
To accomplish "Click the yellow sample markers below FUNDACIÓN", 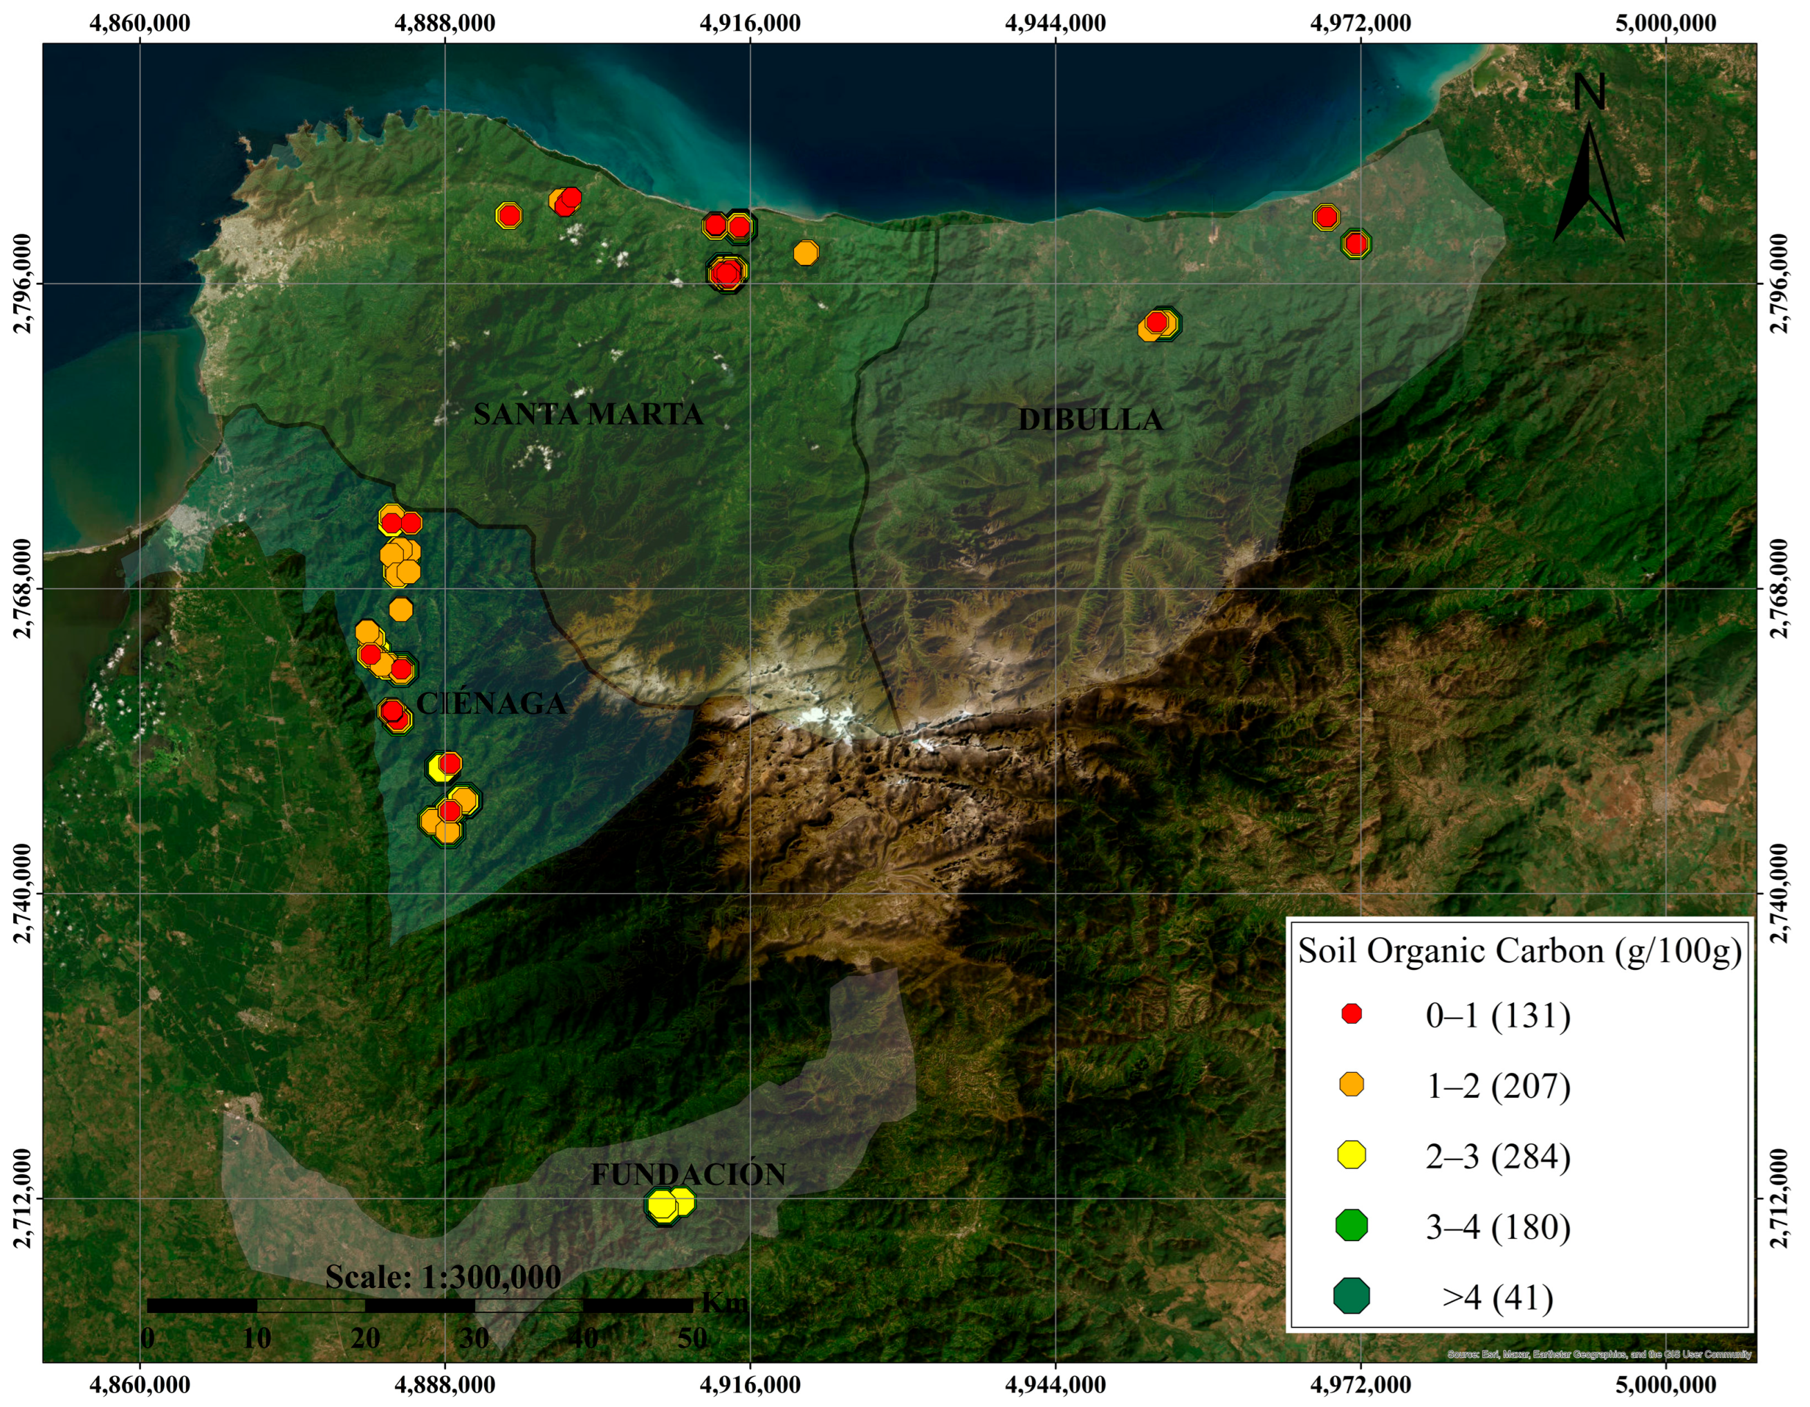I will coord(668,1205).
